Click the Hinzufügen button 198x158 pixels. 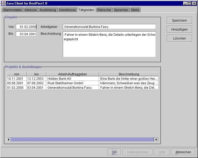180,29
